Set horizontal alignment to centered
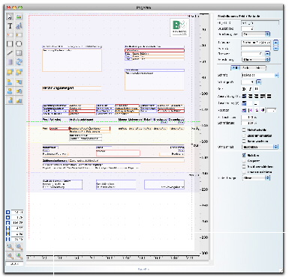 tap(251, 96)
